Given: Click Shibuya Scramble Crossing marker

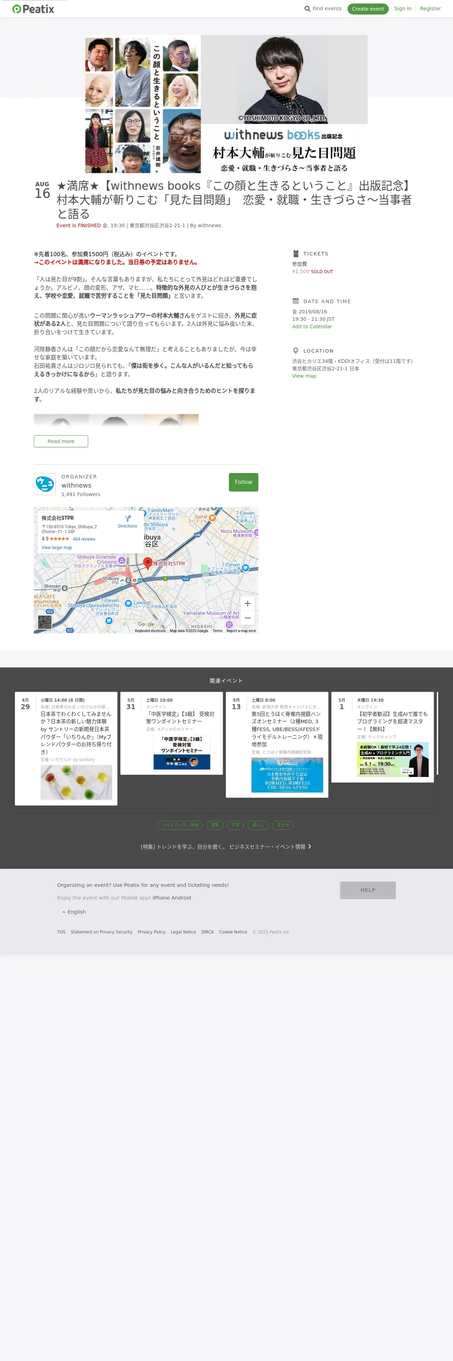Looking at the screenshot, I should (x=122, y=561).
